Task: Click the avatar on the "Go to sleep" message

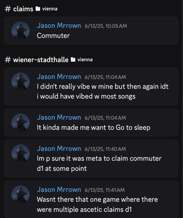Action: pos(21,122)
